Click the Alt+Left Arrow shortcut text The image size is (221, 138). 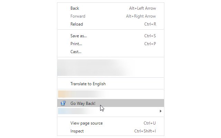tap(143, 8)
